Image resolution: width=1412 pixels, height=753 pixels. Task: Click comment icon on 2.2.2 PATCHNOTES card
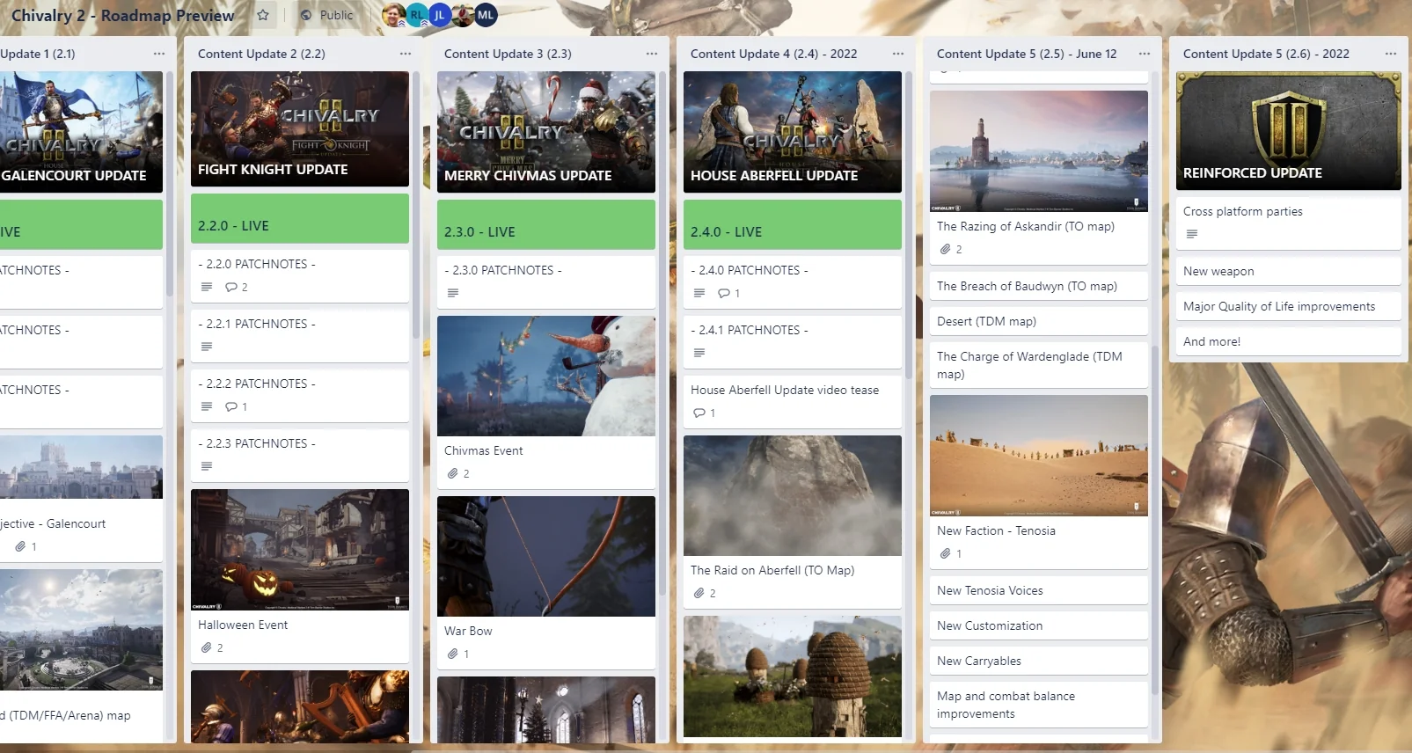click(x=231, y=406)
